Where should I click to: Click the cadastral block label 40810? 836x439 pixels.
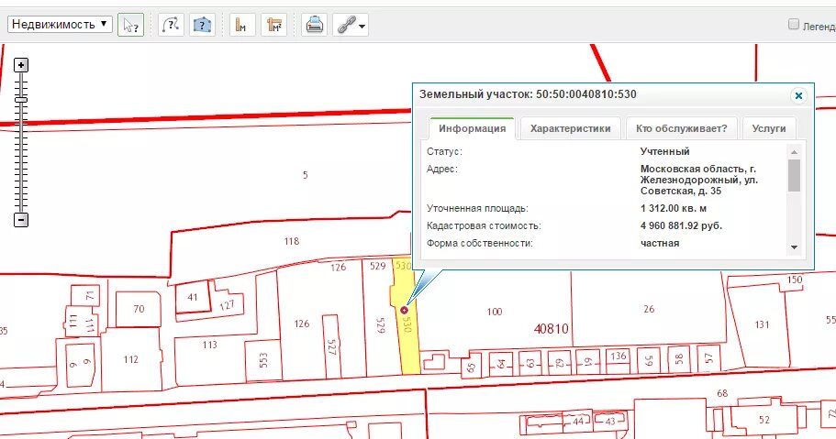(552, 329)
